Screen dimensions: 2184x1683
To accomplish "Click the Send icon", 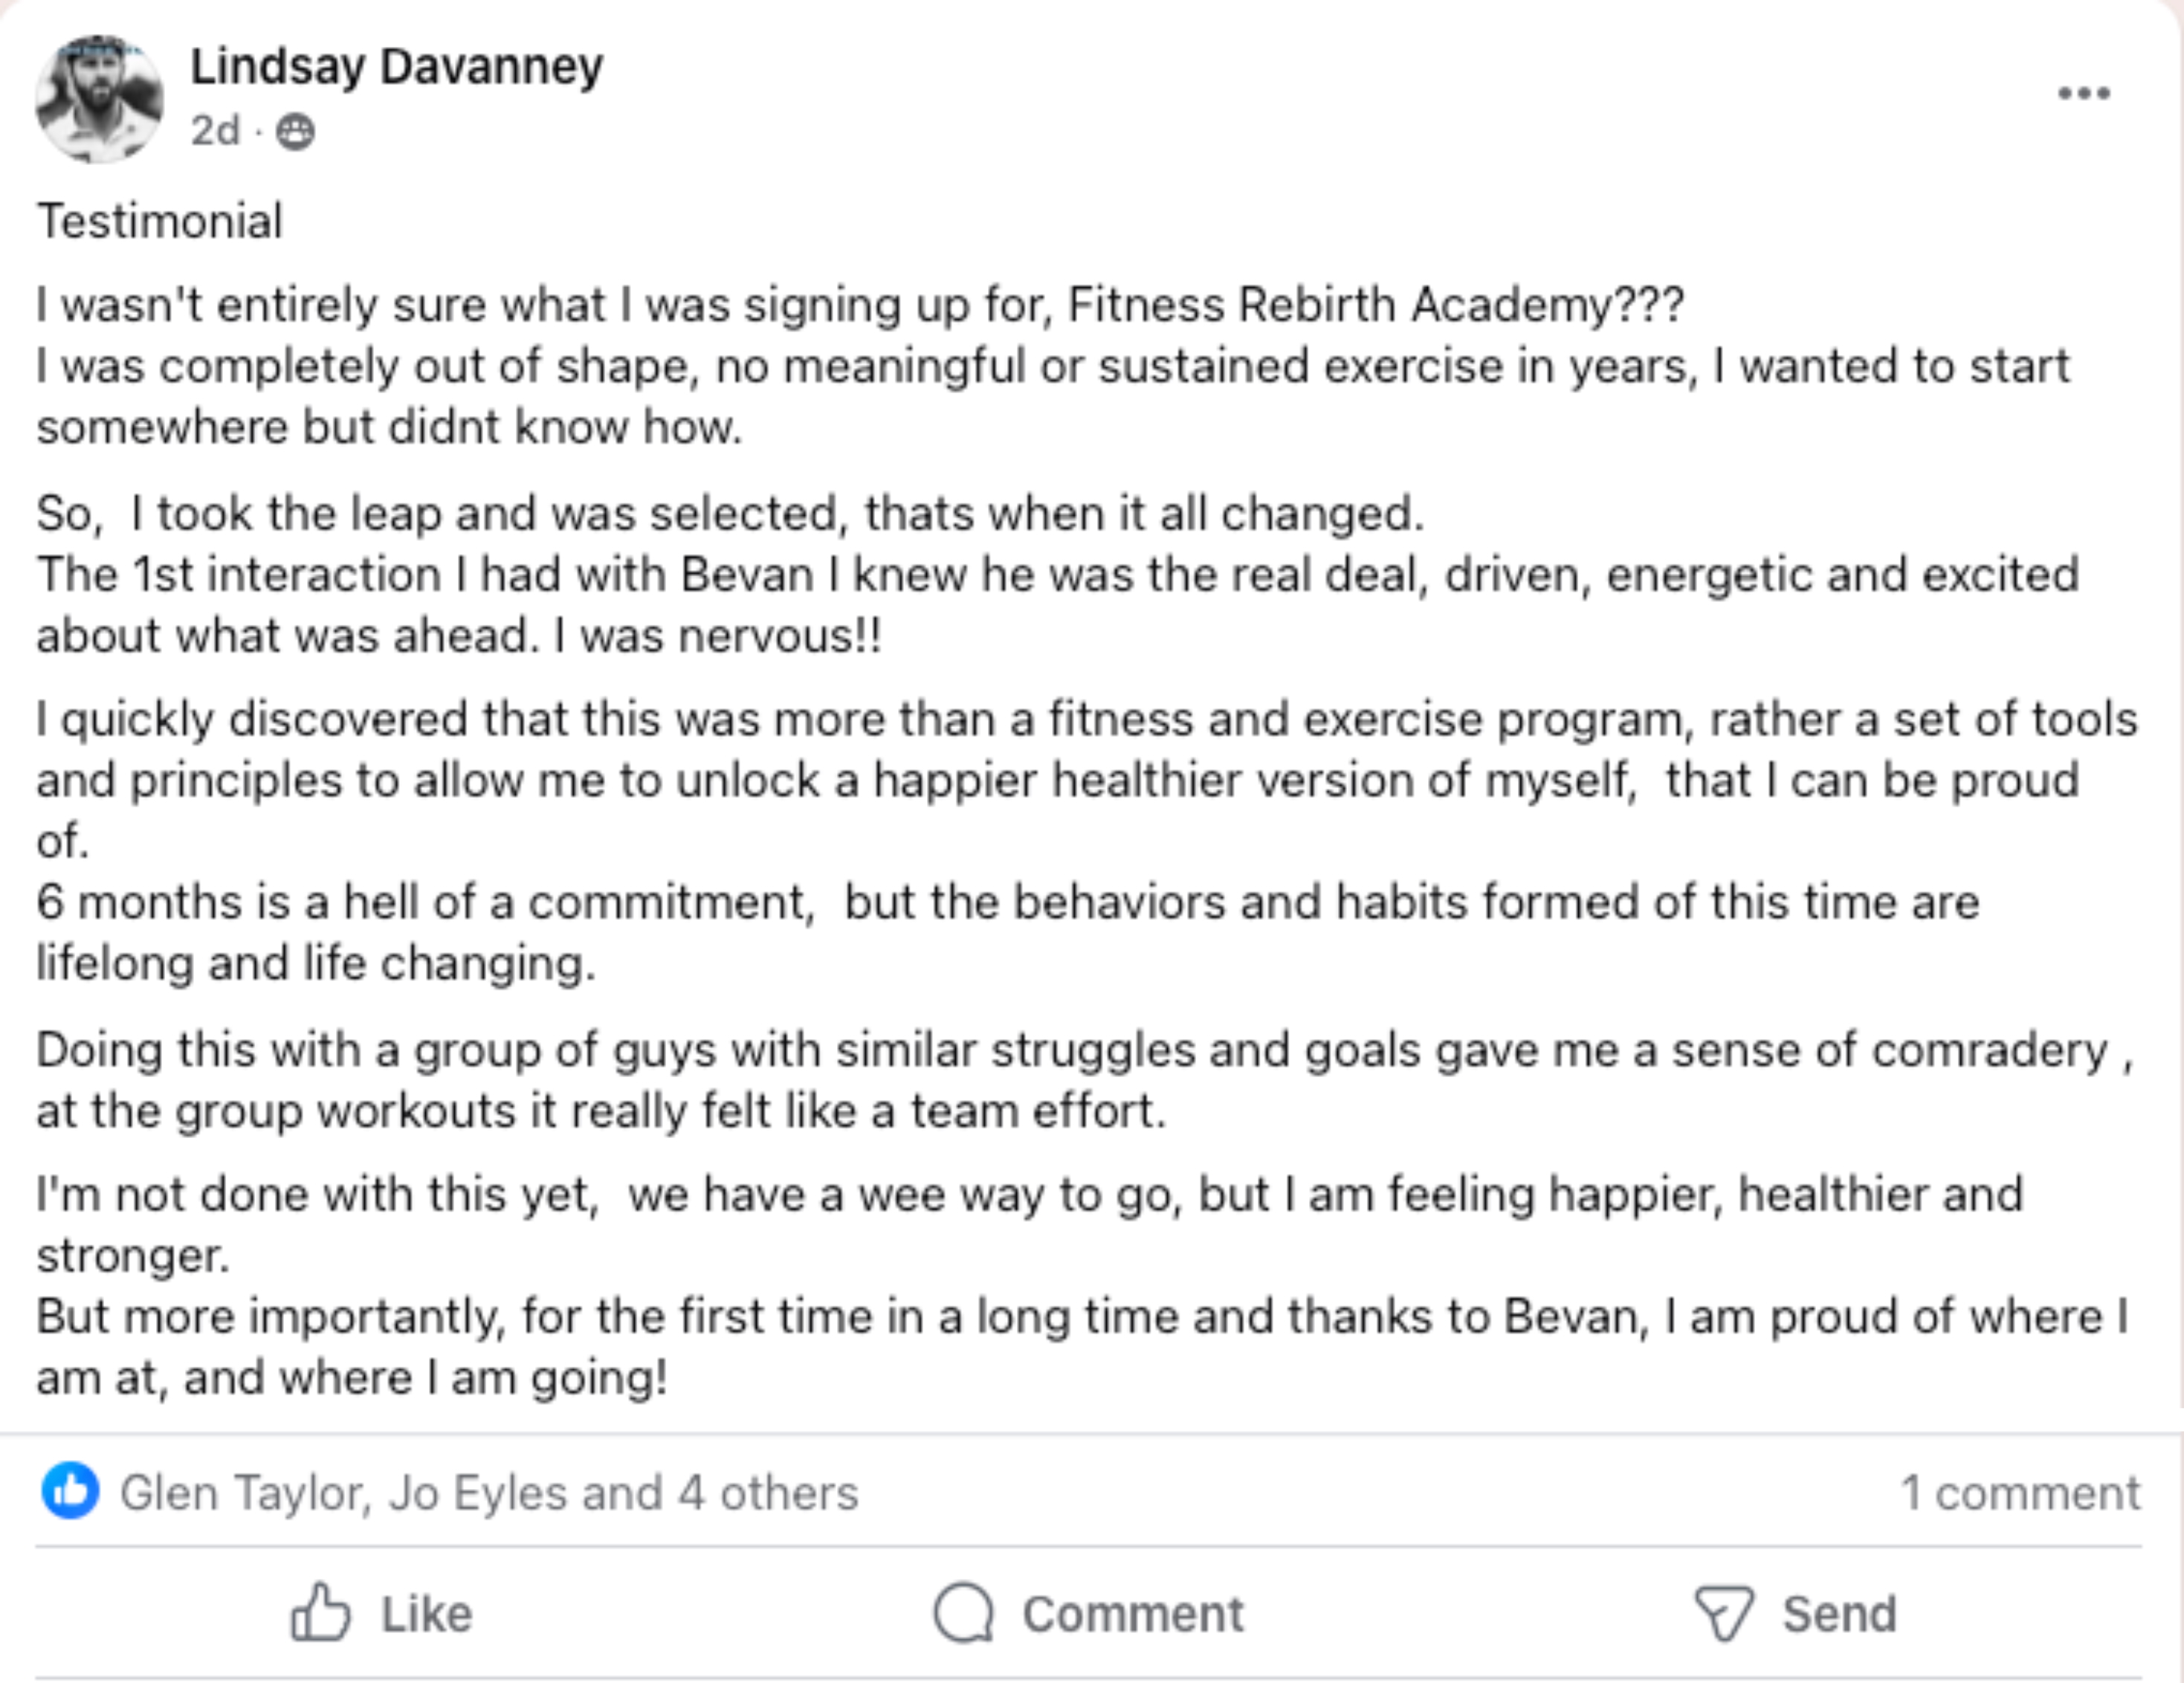I will tap(1724, 1612).
